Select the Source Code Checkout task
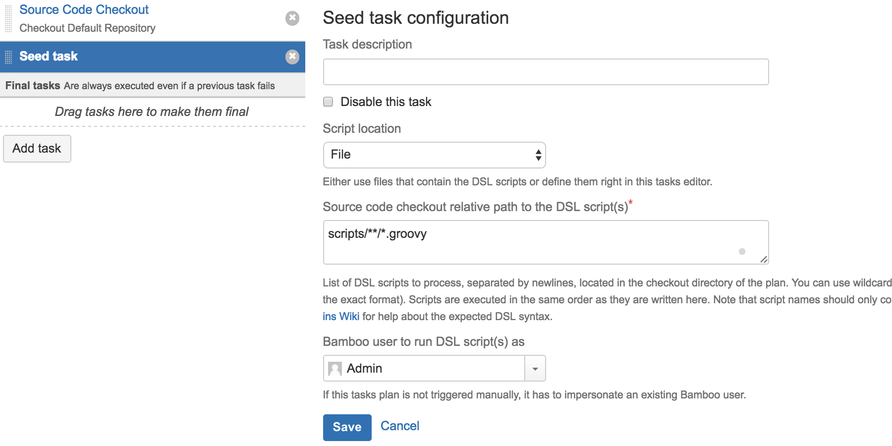Viewport: 892px width, 446px height. click(84, 10)
